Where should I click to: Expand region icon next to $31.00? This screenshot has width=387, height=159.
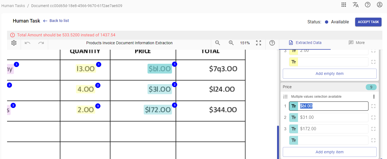click(x=373, y=117)
